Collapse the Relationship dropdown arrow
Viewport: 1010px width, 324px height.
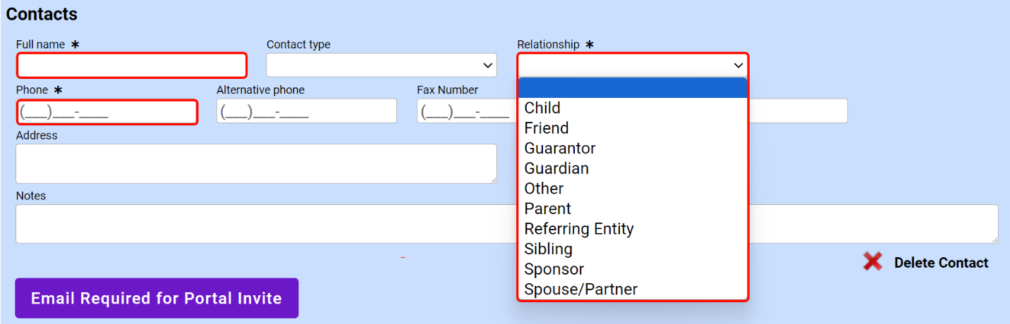pyautogui.click(x=738, y=66)
